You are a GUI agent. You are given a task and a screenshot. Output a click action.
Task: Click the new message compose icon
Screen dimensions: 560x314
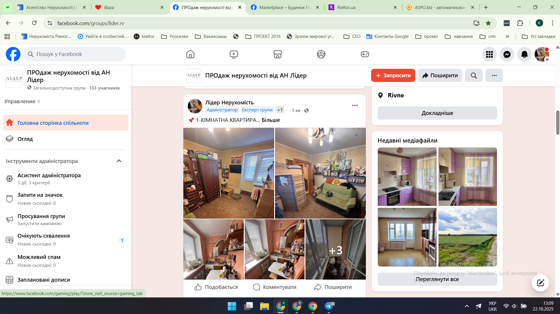click(x=540, y=283)
